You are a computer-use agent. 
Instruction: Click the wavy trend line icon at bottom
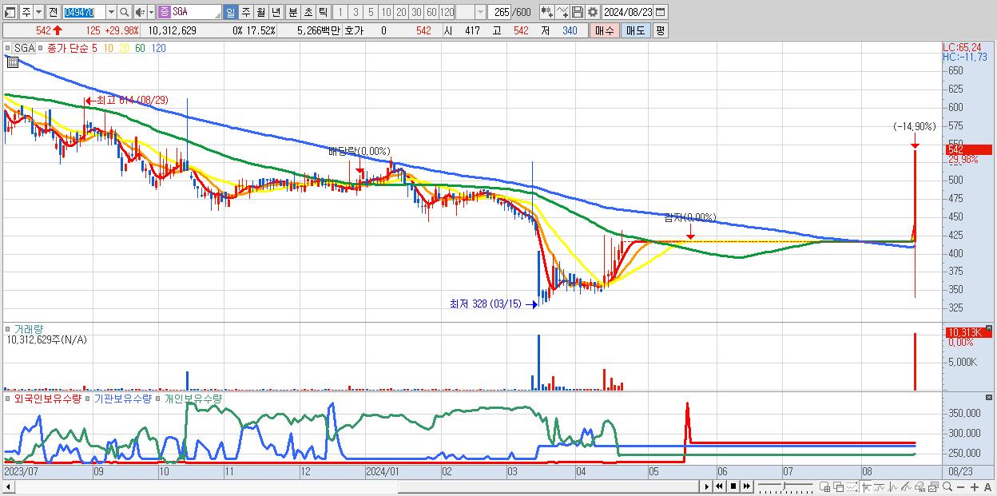pyautogui.click(x=880, y=486)
